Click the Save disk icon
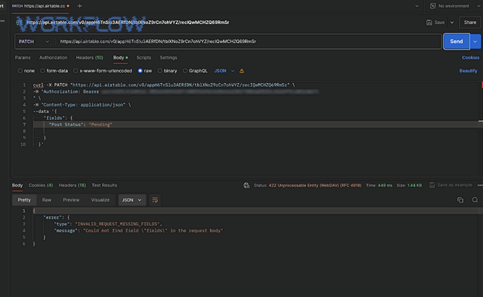Viewport: 483px width, 297px height. click(x=429, y=23)
